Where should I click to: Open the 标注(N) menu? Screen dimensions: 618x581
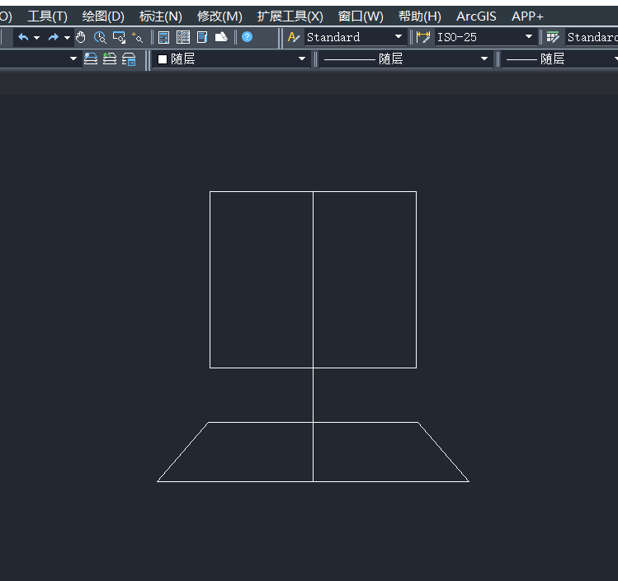click(x=161, y=16)
